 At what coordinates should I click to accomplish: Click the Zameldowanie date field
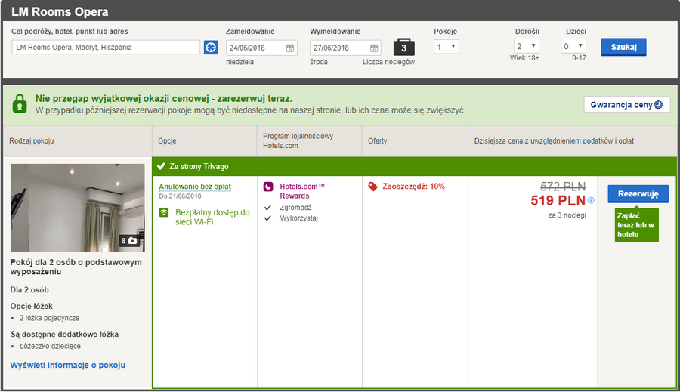(x=261, y=48)
